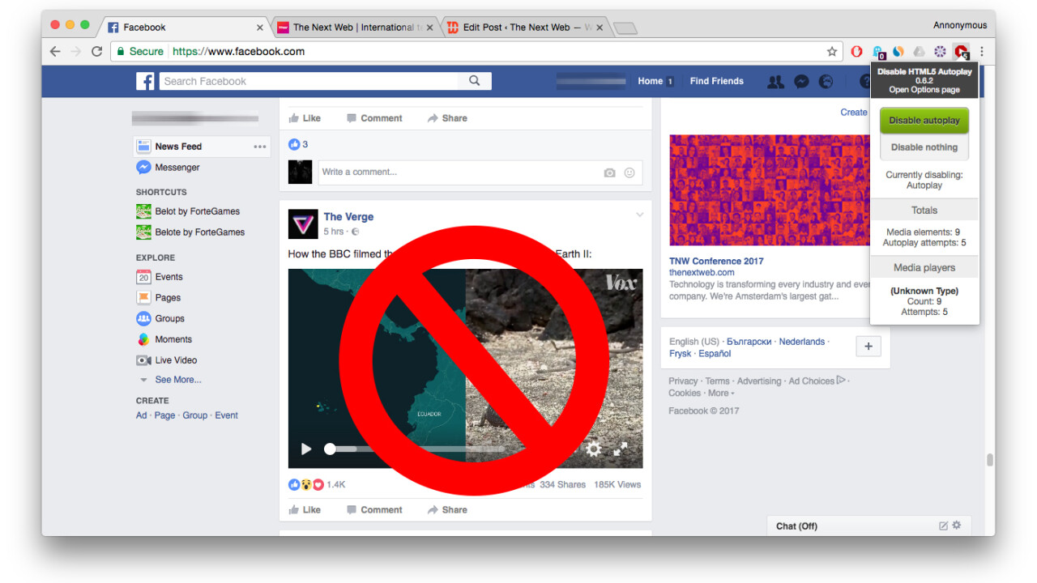Open Options page link in extension popup
The height and width of the screenshot is (583, 1037).
pos(924,90)
